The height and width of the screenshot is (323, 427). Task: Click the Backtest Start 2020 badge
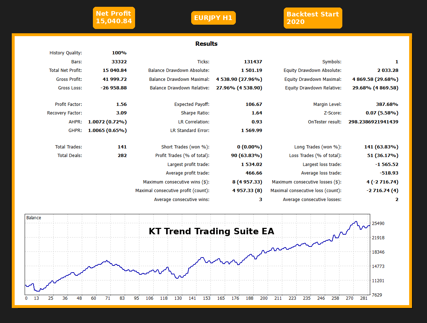click(313, 18)
